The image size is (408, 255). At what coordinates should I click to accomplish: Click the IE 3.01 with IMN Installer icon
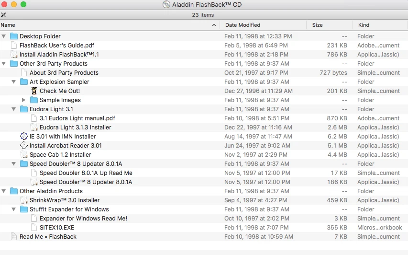coord(24,136)
